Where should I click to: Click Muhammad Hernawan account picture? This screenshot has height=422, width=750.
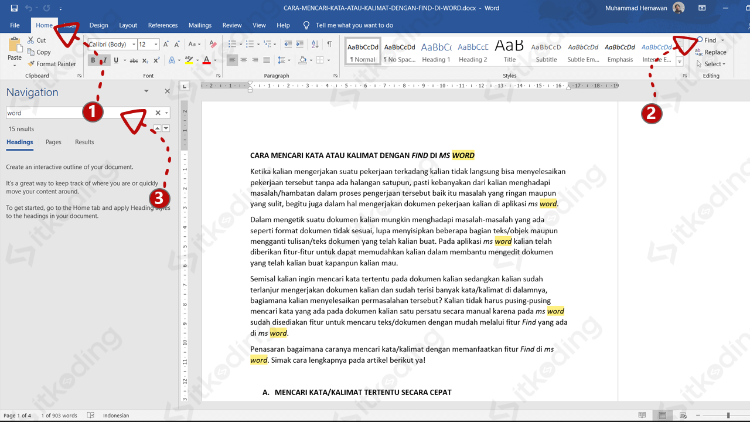pos(679,8)
